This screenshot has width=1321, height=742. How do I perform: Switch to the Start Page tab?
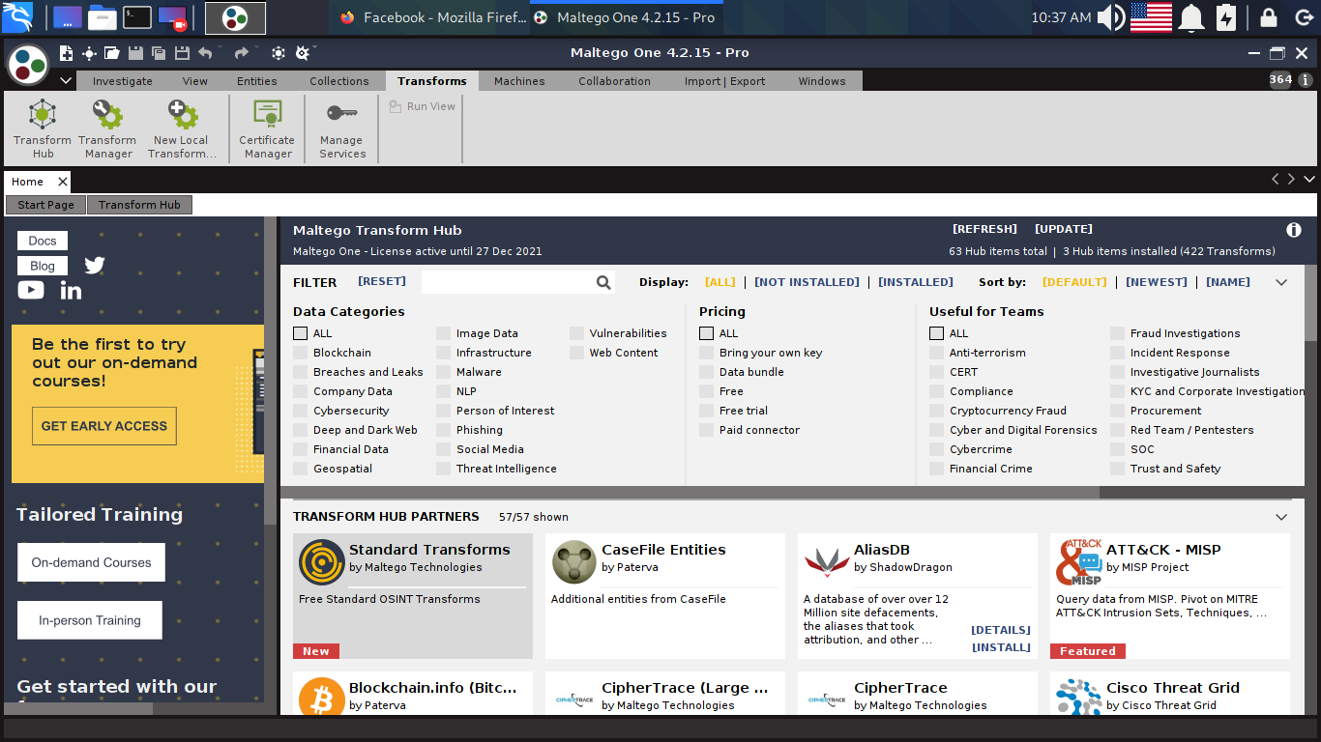[x=45, y=205]
